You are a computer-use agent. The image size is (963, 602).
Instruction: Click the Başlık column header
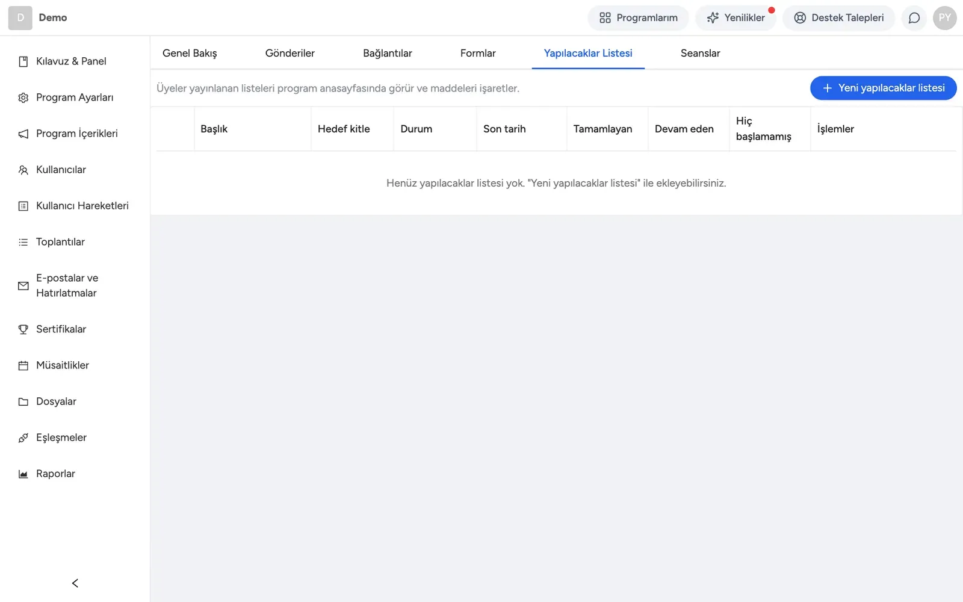tap(252, 129)
